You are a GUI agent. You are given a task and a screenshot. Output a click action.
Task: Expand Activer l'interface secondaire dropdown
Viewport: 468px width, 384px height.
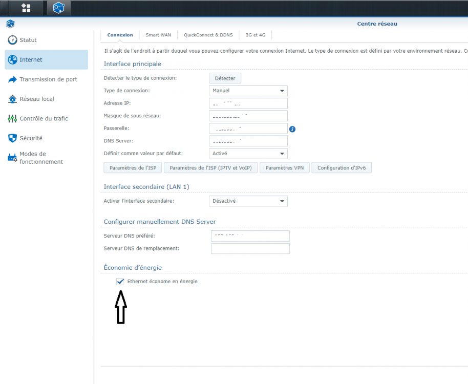[x=248, y=201]
